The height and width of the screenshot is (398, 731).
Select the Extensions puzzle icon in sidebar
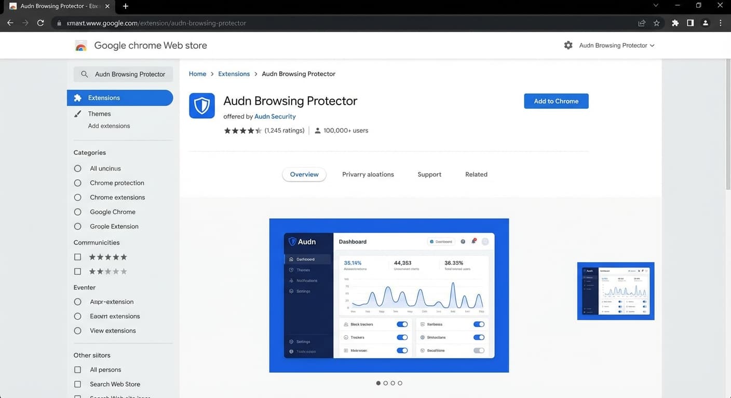(x=78, y=97)
